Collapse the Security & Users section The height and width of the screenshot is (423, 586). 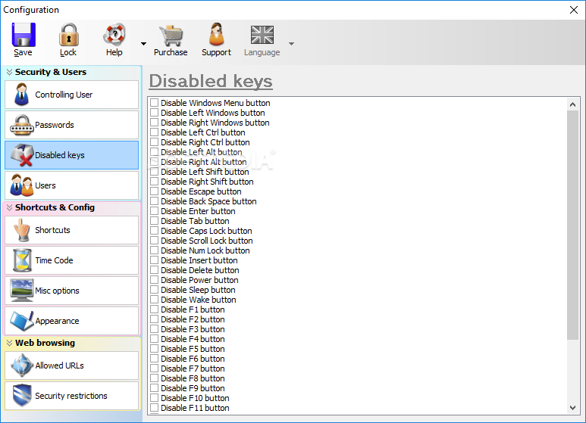point(9,72)
